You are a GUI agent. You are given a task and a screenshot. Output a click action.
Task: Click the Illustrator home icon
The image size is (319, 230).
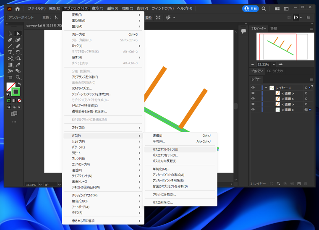(x=18, y=8)
